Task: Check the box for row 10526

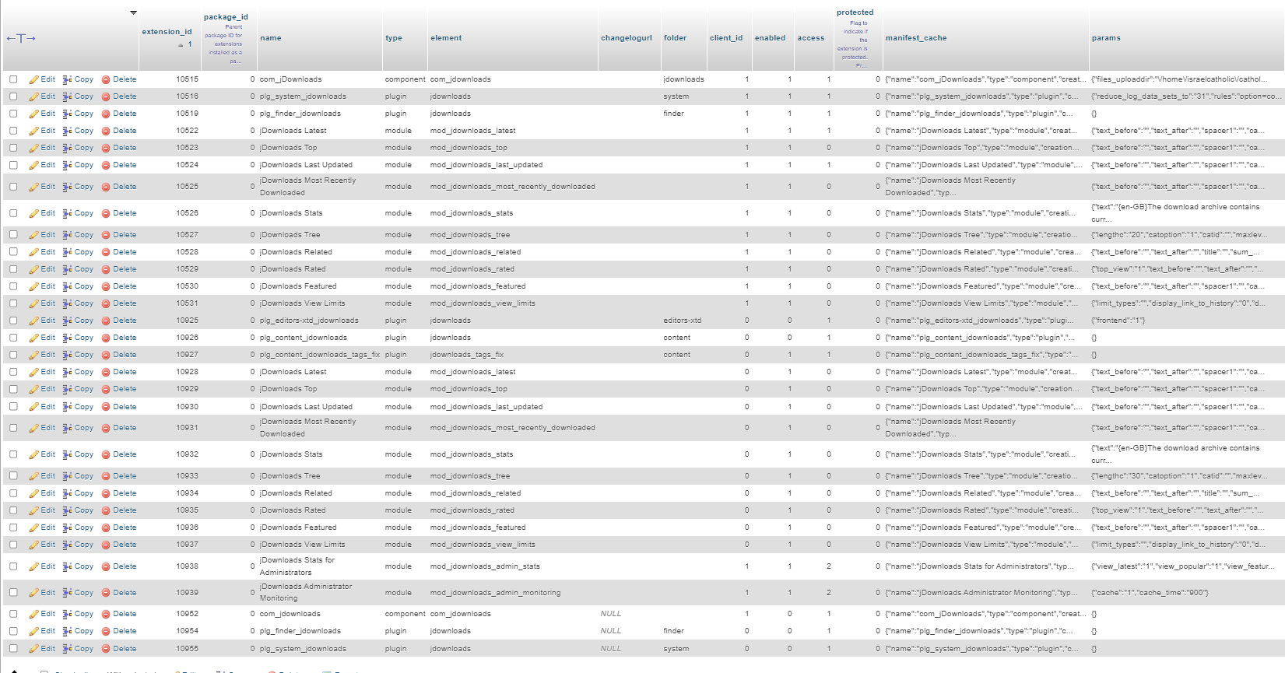Action: click(x=13, y=213)
